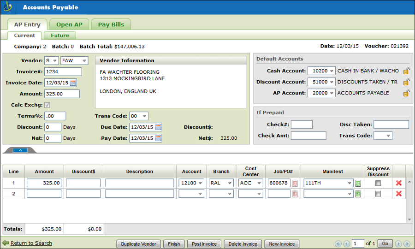Click the Cash Account lock icon
This screenshot has width=415, height=249.
tap(406, 71)
